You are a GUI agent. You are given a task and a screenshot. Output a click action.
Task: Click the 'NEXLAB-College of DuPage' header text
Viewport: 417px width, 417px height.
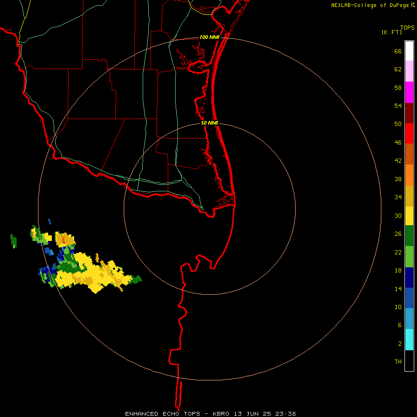coord(370,5)
